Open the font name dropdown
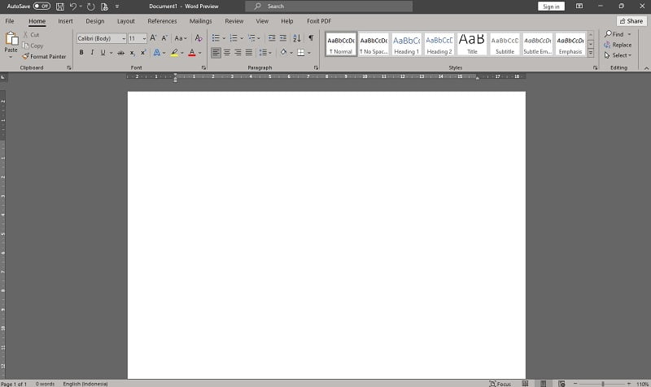651x387 pixels. pyautogui.click(x=124, y=38)
